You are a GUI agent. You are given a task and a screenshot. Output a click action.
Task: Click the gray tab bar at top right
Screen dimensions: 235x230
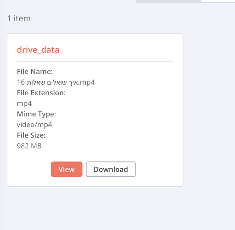(168, 1)
